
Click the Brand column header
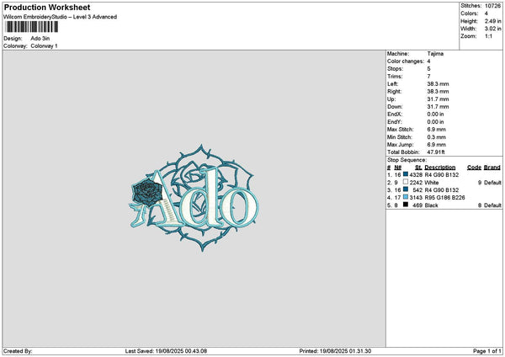[x=492, y=168]
